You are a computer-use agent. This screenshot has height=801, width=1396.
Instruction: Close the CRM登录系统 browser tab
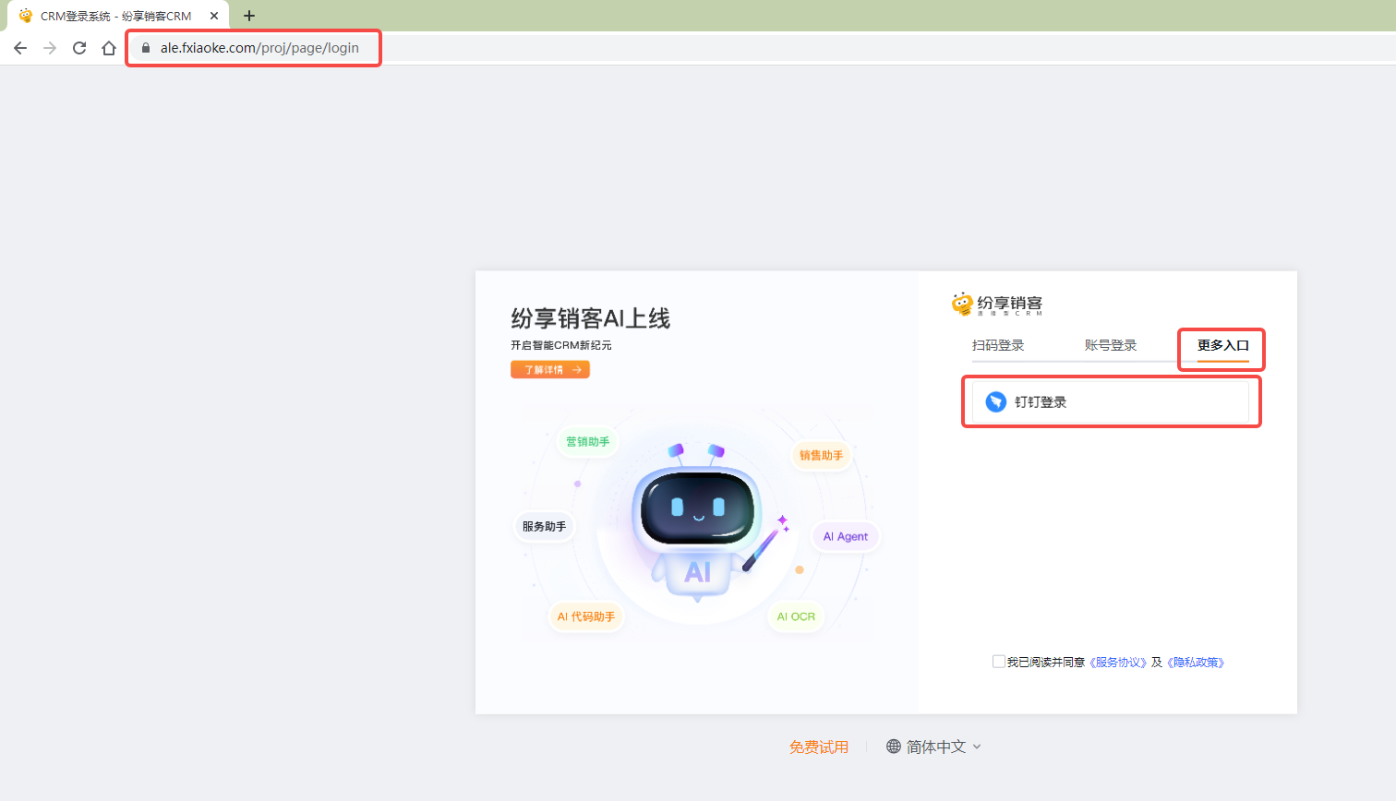point(214,16)
